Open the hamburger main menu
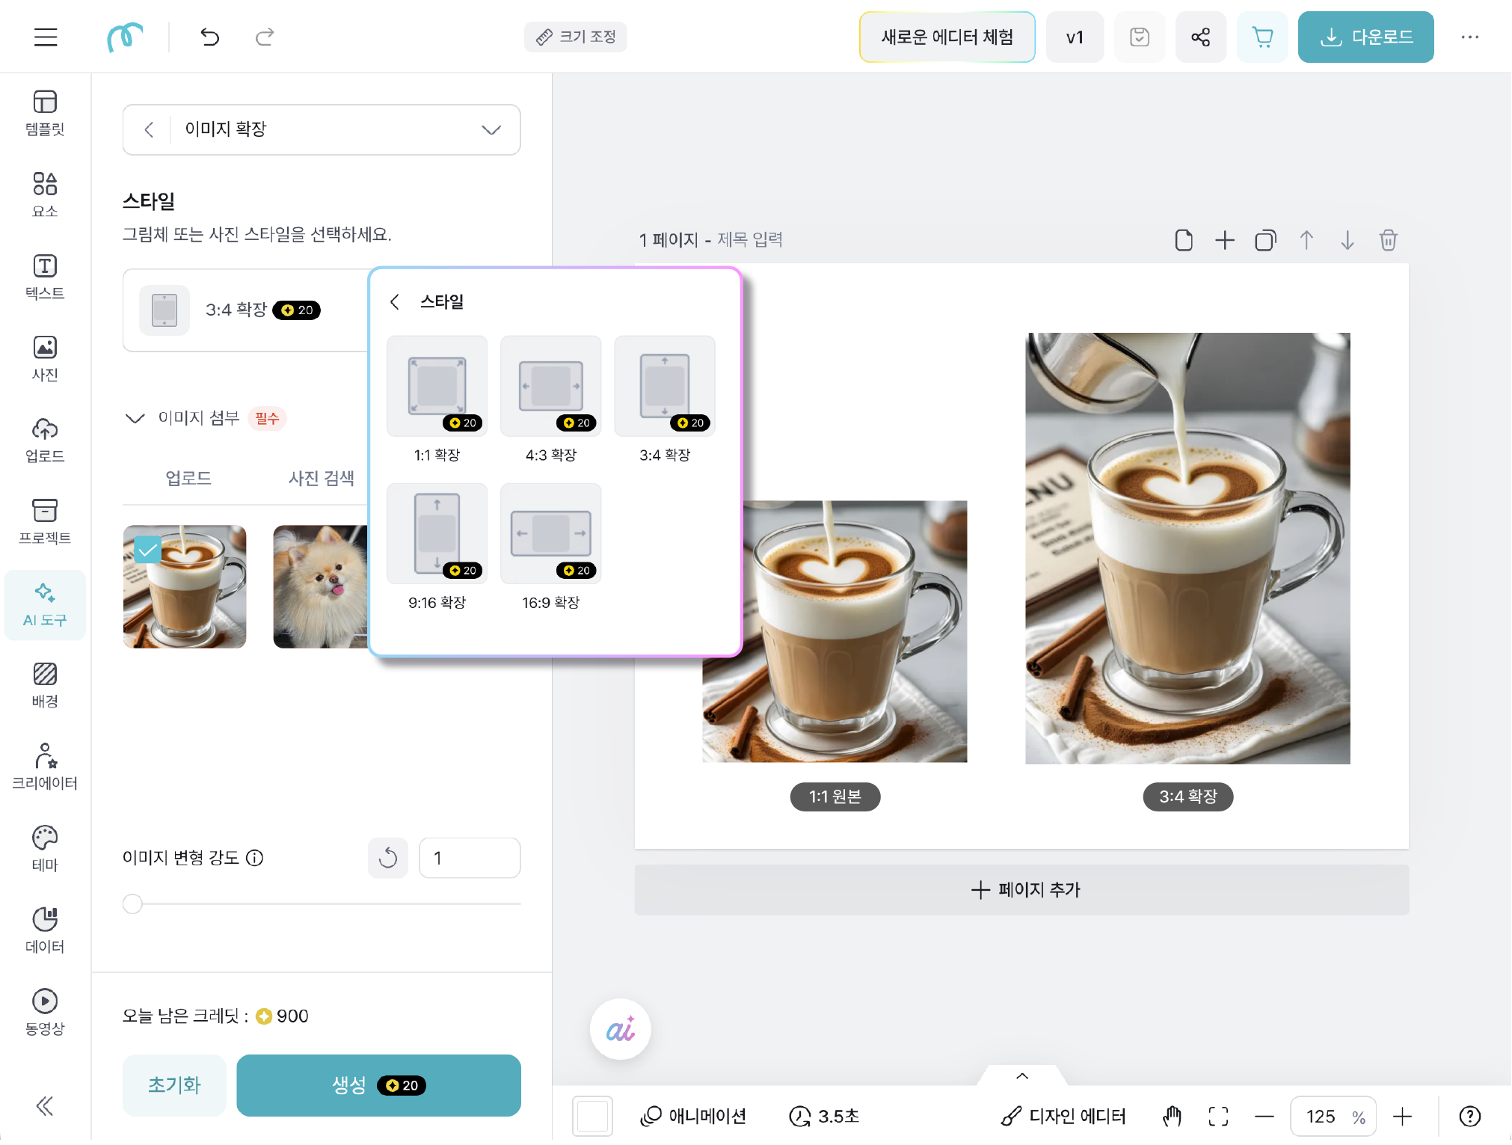1512x1145 pixels. [46, 37]
